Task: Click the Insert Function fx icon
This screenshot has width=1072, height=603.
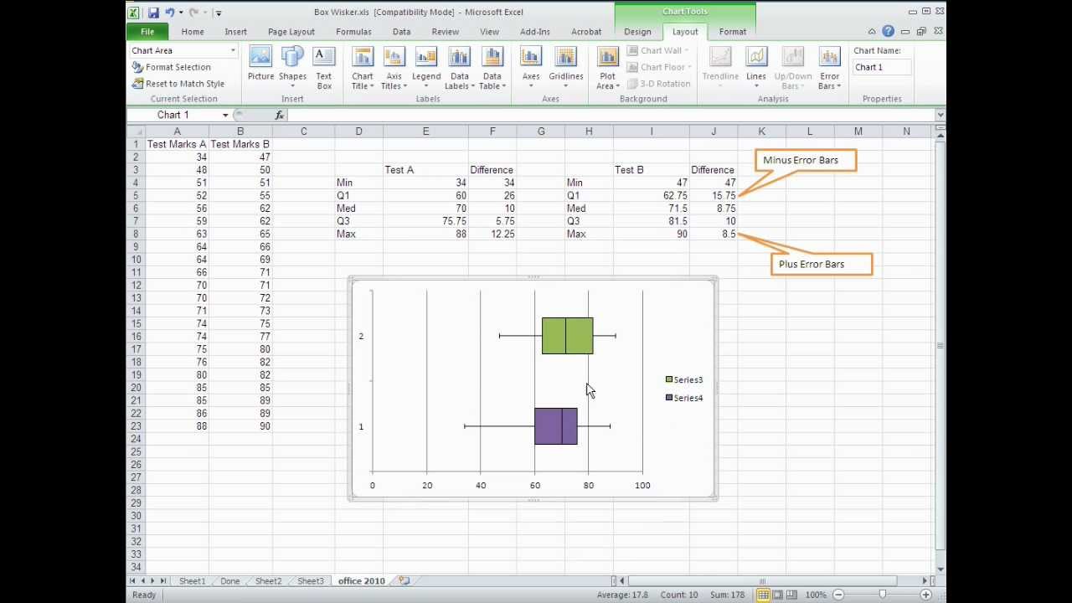Action: (280, 115)
